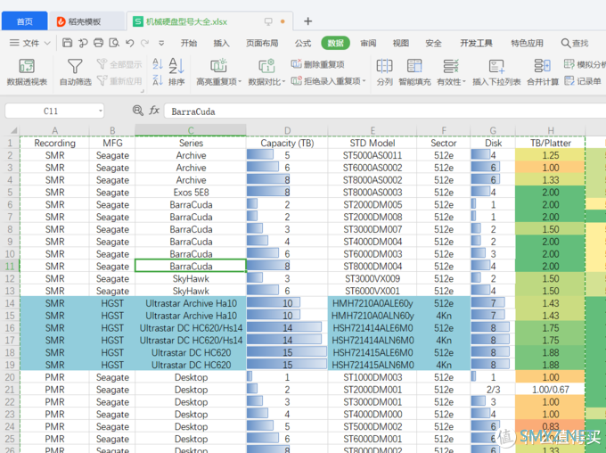Image resolution: width=606 pixels, height=453 pixels.
Task: Click the formula bar showing BarraCuda
Action: [385, 111]
